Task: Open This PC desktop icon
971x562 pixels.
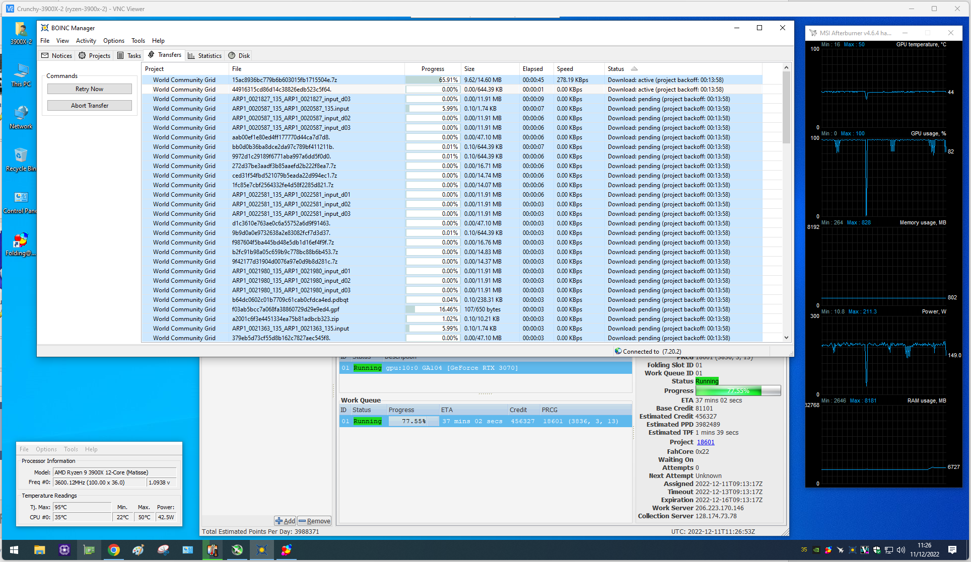Action: [x=21, y=75]
